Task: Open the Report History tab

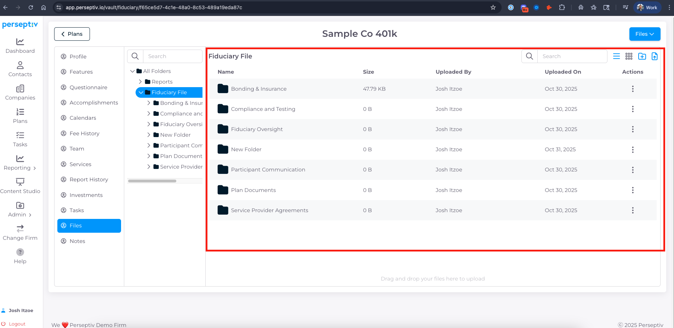Action: tap(89, 180)
